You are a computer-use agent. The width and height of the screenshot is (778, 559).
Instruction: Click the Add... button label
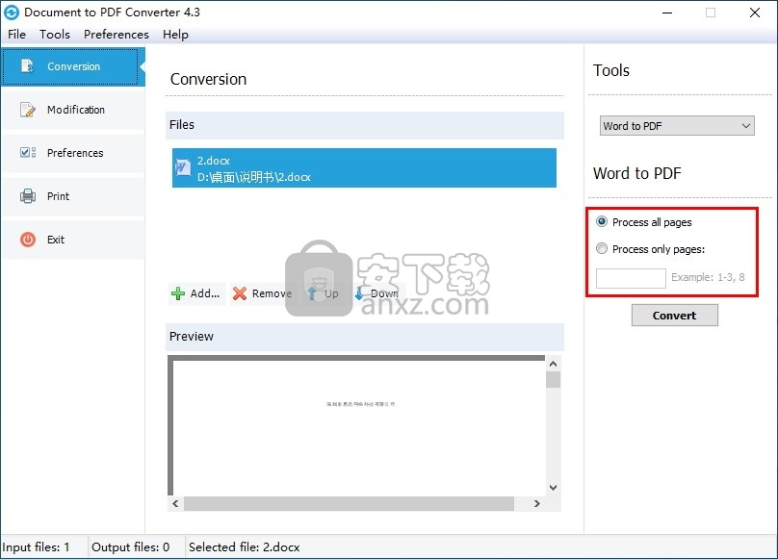click(x=205, y=293)
